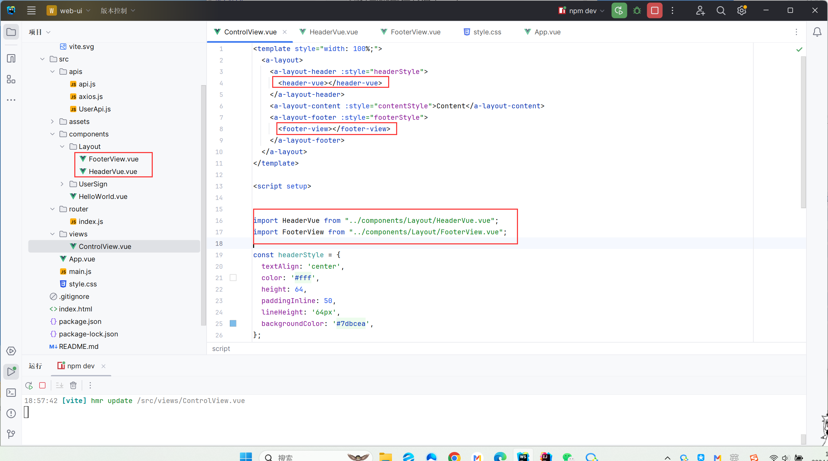Viewport: 828px width, 461px height.
Task: Open the Terminal tool window icon
Action: pos(11,393)
